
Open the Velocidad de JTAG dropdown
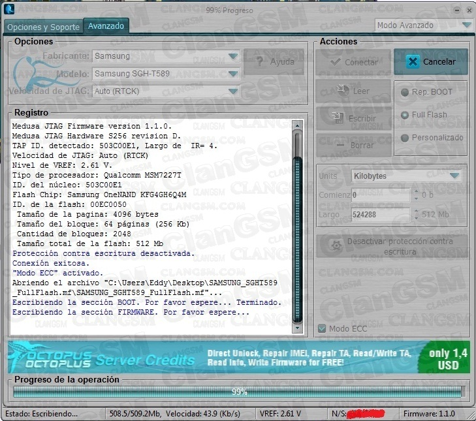(166, 91)
